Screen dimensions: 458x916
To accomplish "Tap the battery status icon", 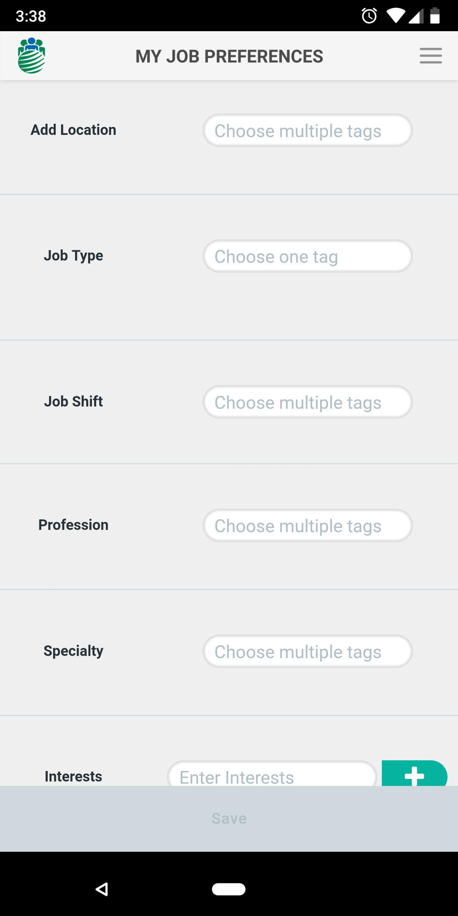I will 435,16.
